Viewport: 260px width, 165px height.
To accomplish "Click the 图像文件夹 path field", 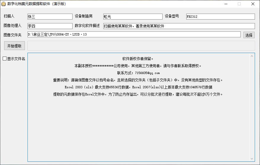I will (134, 35).
